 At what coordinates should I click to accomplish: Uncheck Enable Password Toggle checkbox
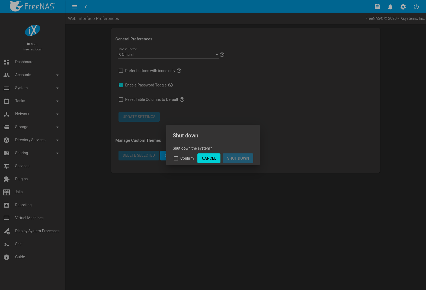pyautogui.click(x=121, y=85)
